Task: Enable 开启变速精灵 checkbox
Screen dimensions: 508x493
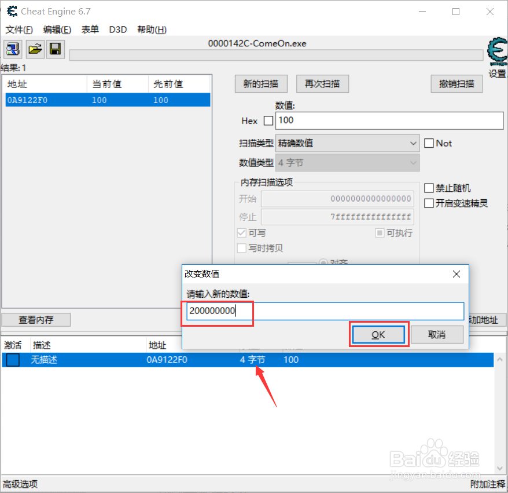Action: pos(429,203)
